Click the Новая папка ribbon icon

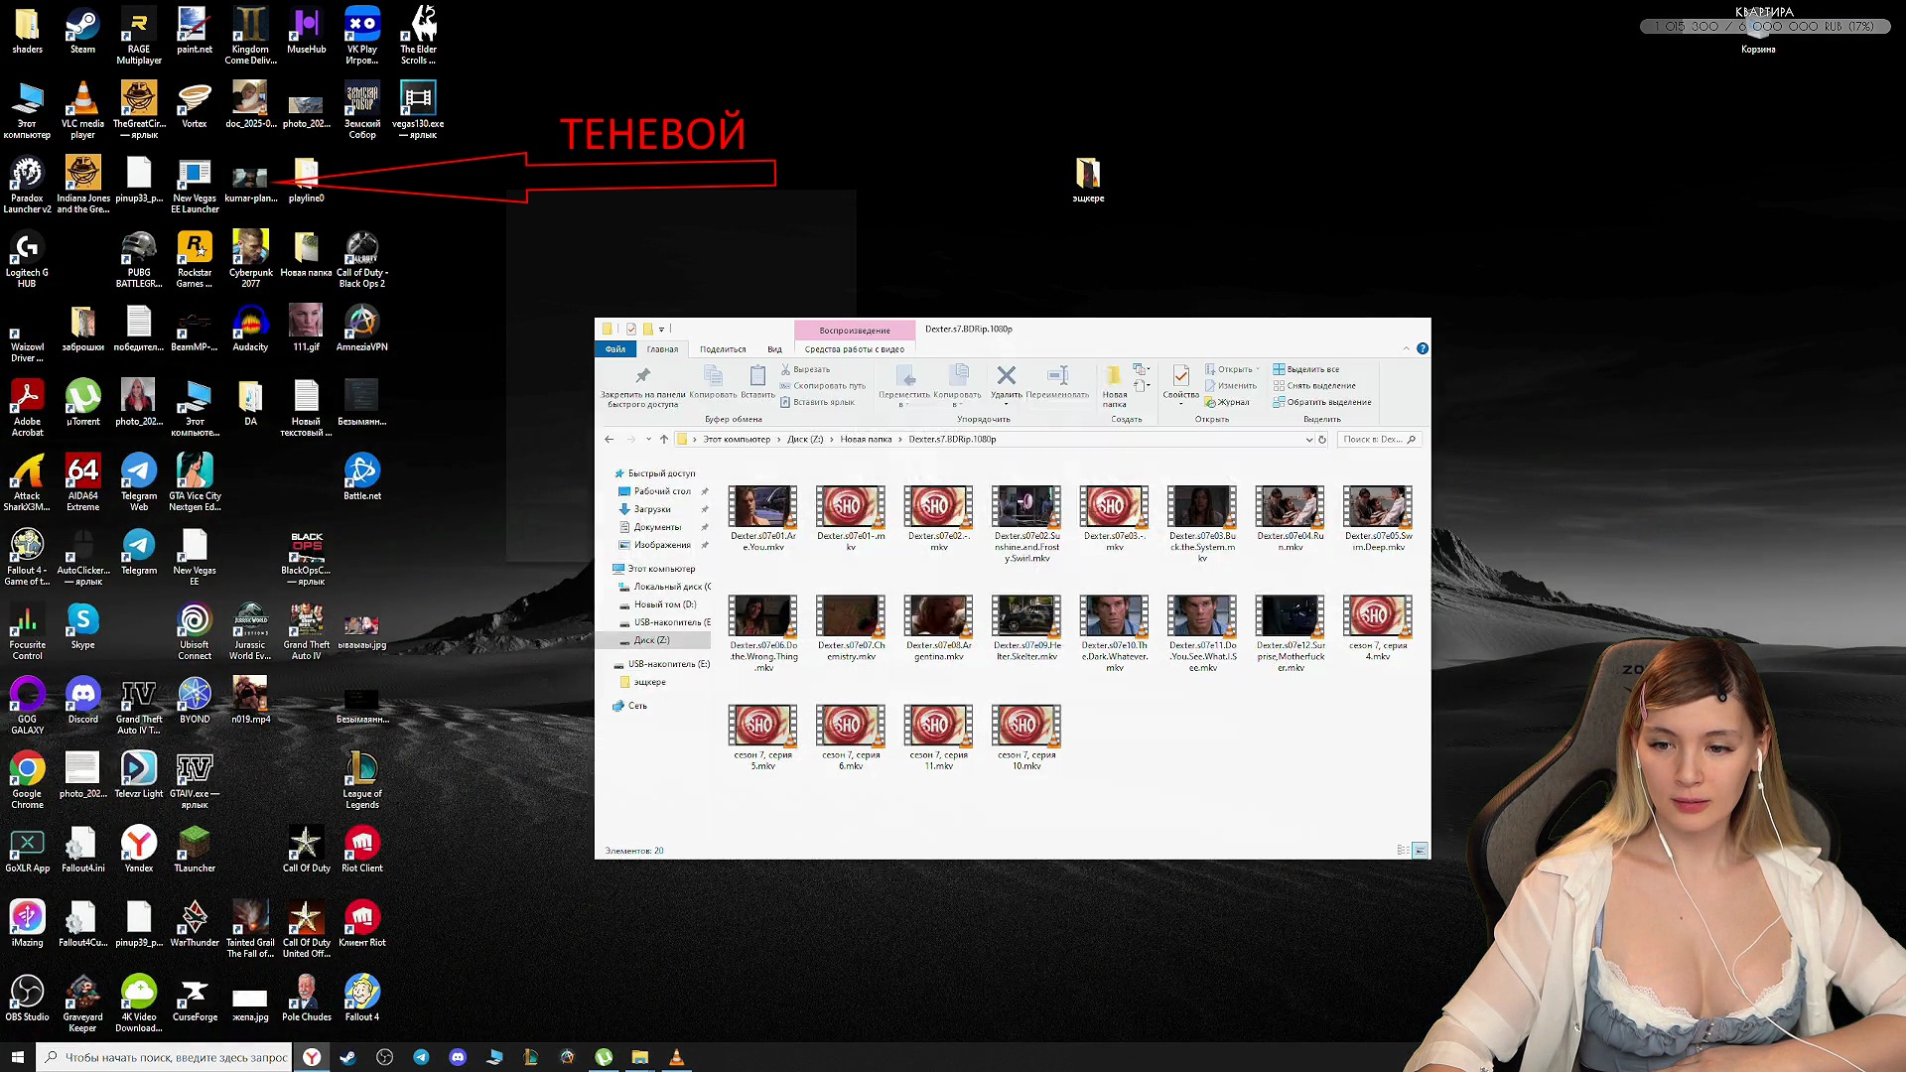1114,377
